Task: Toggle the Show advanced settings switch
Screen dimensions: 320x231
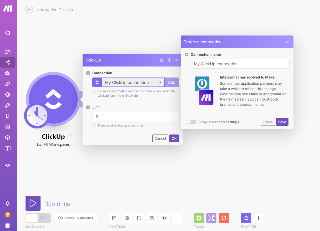Action: pos(191,122)
